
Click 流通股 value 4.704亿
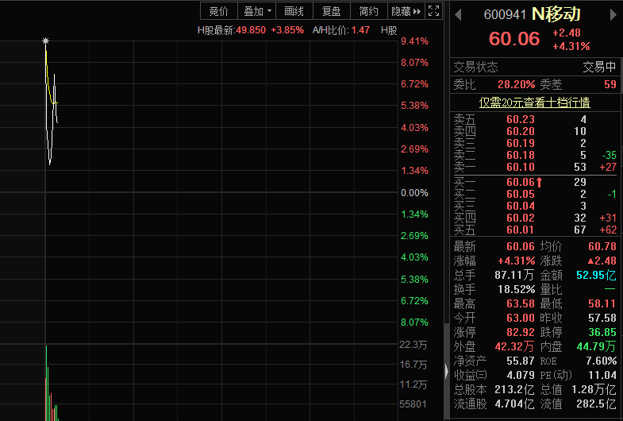click(514, 404)
